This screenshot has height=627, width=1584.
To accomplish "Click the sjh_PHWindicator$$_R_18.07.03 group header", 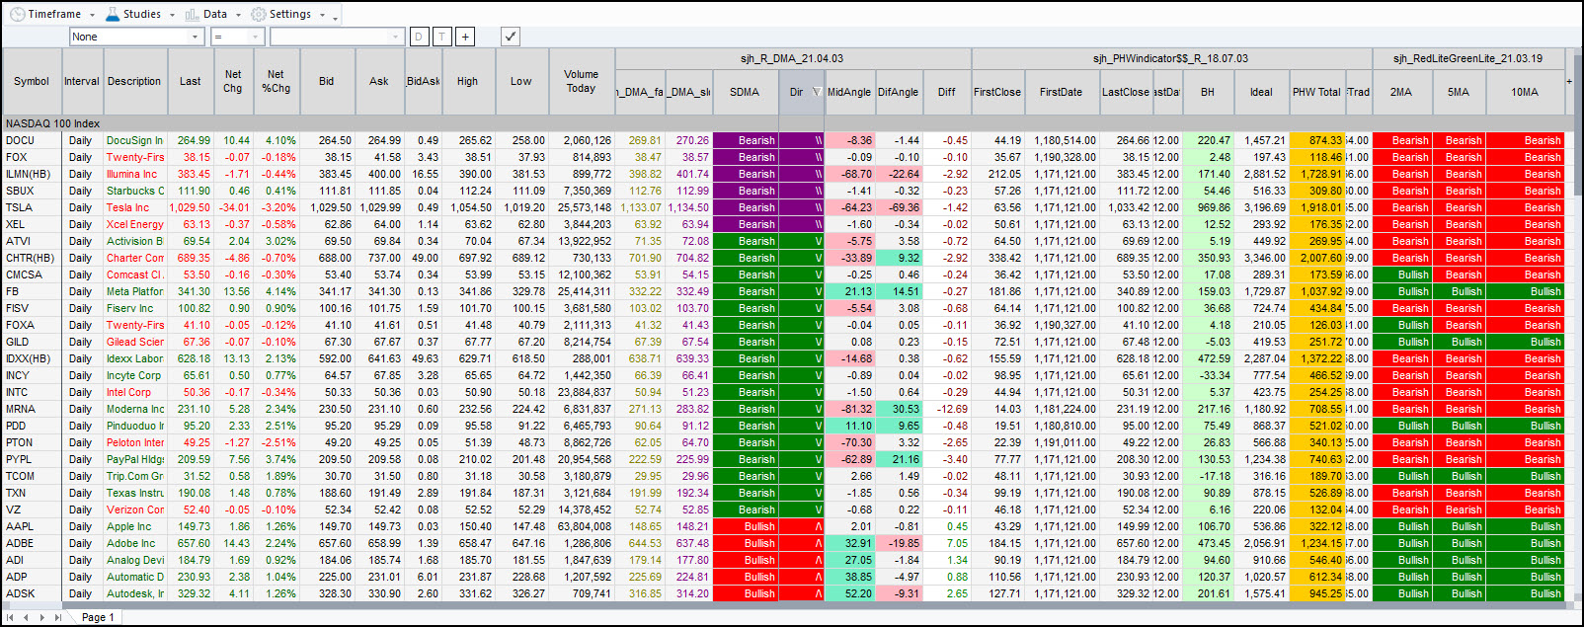I will click(1171, 59).
